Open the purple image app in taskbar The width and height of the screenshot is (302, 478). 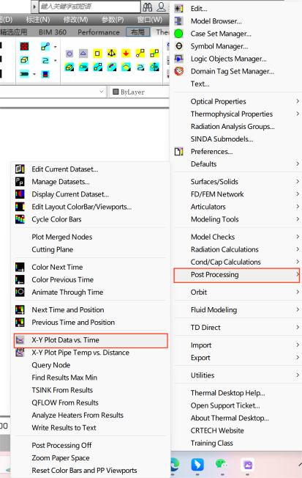click(x=247, y=465)
